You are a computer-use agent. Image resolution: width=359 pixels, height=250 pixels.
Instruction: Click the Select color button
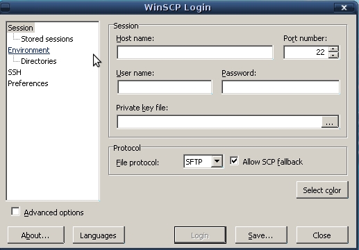(x=322, y=190)
